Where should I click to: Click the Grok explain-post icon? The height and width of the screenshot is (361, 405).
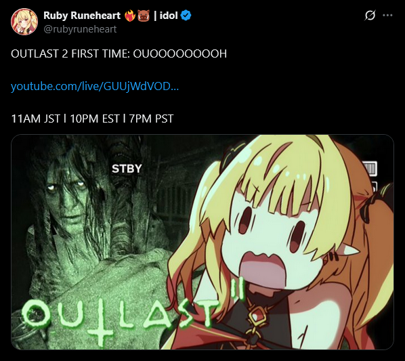[x=370, y=16]
